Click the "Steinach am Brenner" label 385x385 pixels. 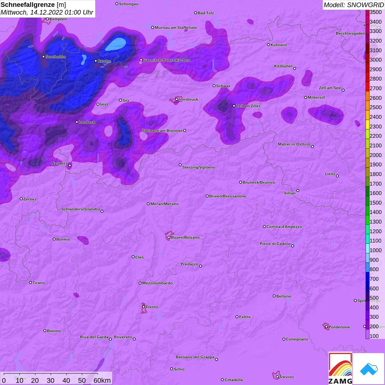[162, 131]
